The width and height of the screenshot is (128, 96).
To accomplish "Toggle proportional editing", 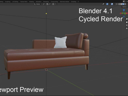I will coord(53,4).
